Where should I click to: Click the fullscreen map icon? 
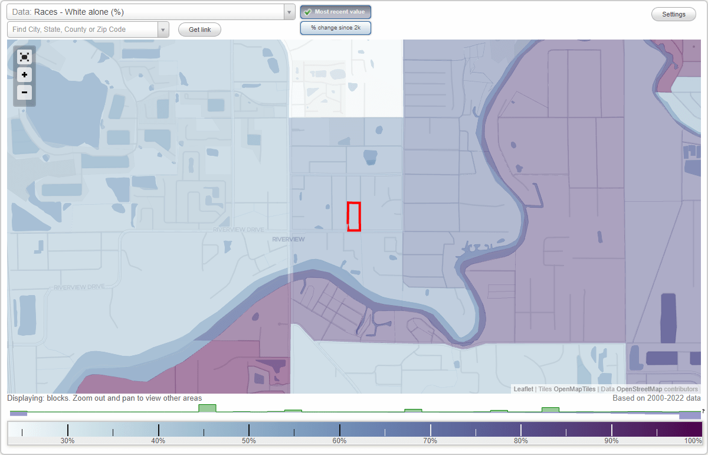click(24, 57)
